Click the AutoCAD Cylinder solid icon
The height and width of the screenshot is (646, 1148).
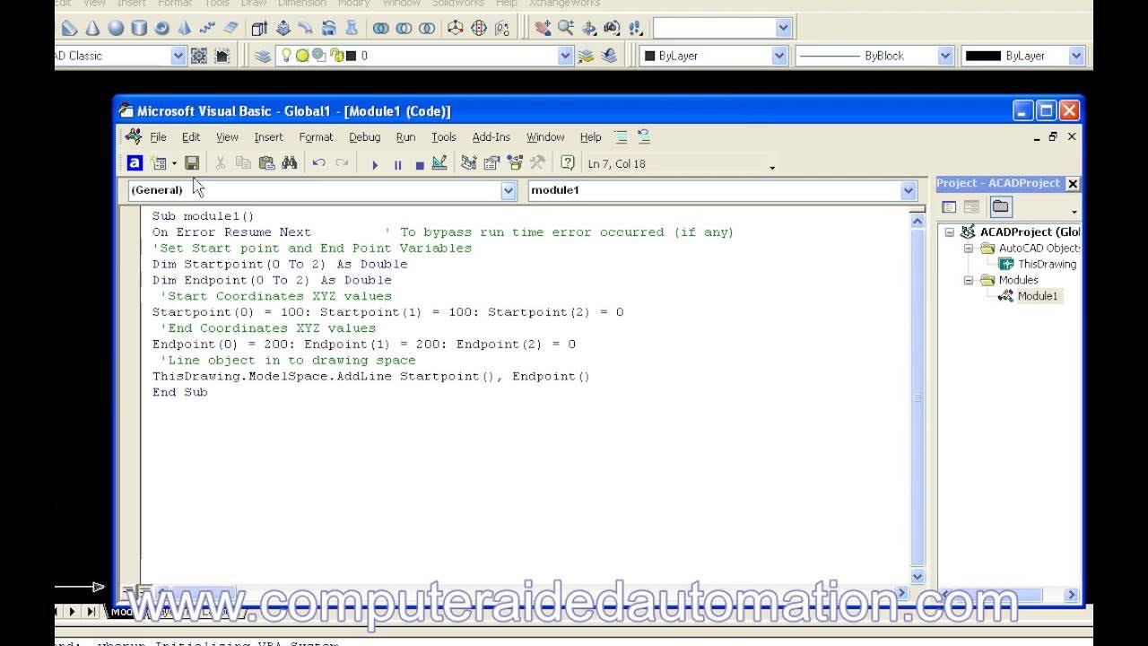coord(139,28)
